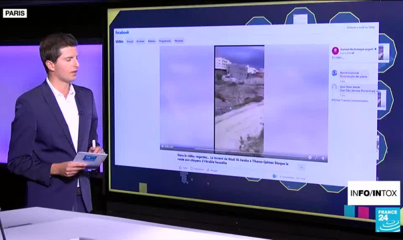403x240 pixels.
Task: Click the Abou Dham Adwalo name
Action: [x=350, y=87]
